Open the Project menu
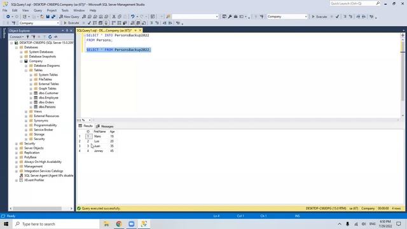This screenshot has height=229, width=407. coord(52,10)
